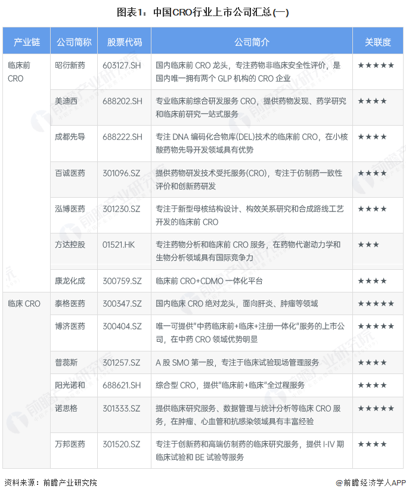Click 泓博医药 description about 新型母核结构设计

pos(250,215)
